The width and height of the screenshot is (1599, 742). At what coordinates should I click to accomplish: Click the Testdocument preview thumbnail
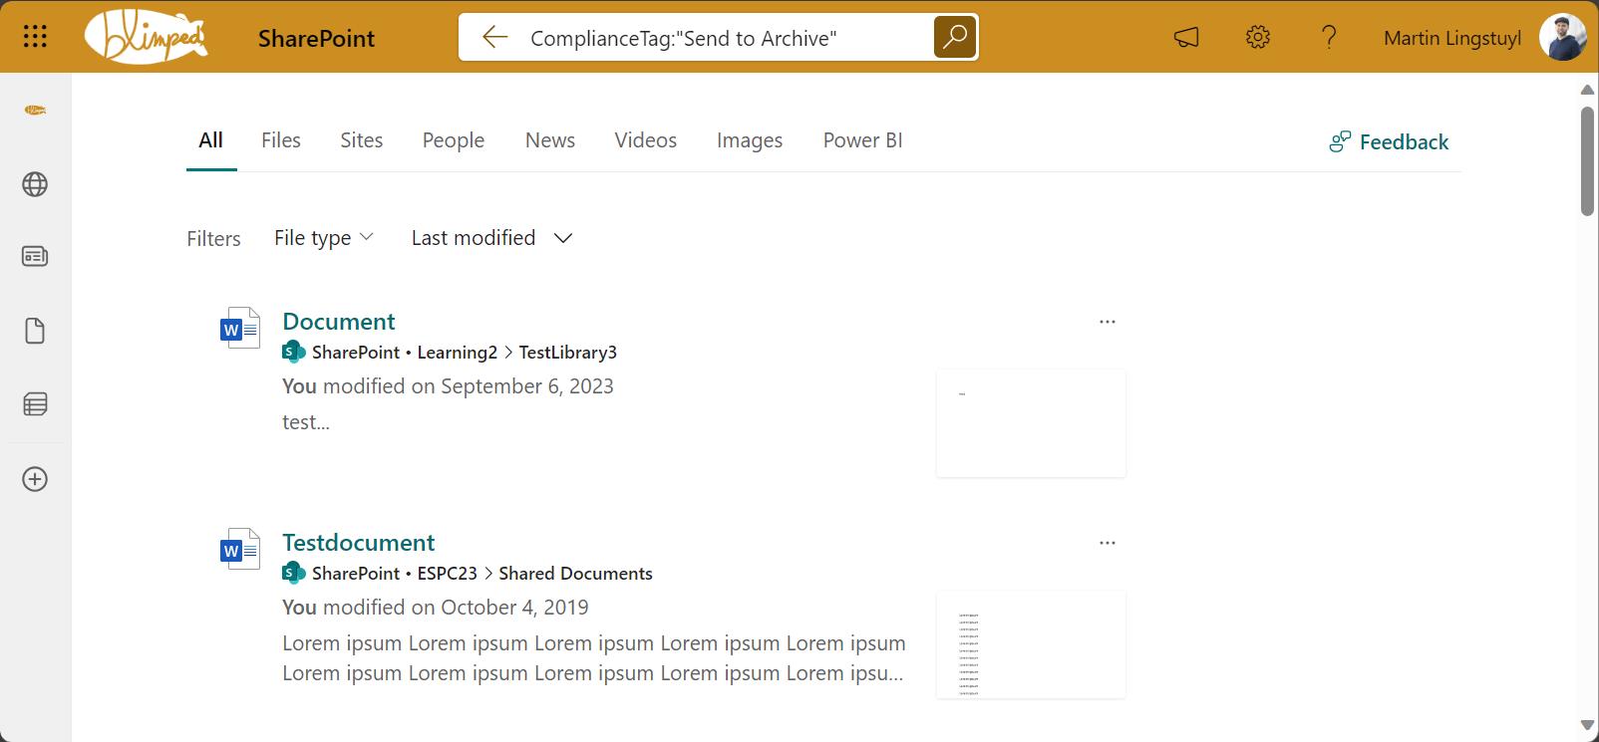tap(1031, 644)
